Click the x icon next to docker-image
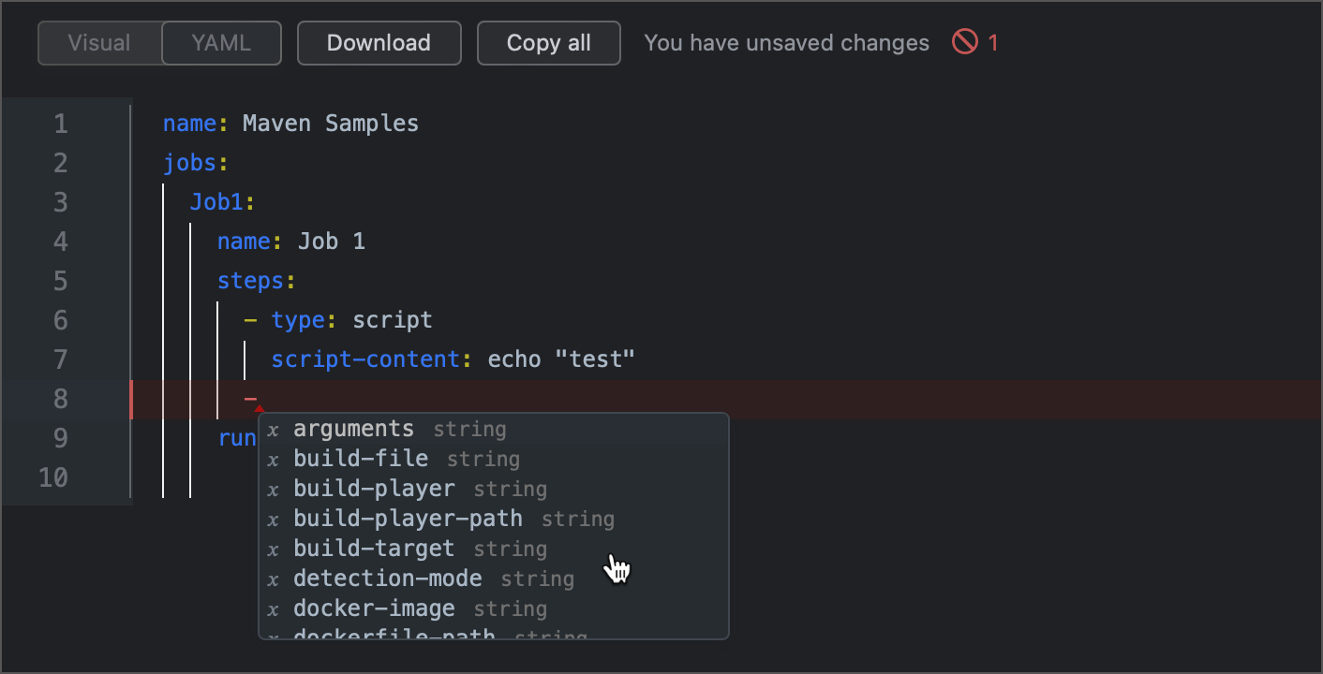The height and width of the screenshot is (674, 1323). pyautogui.click(x=273, y=608)
